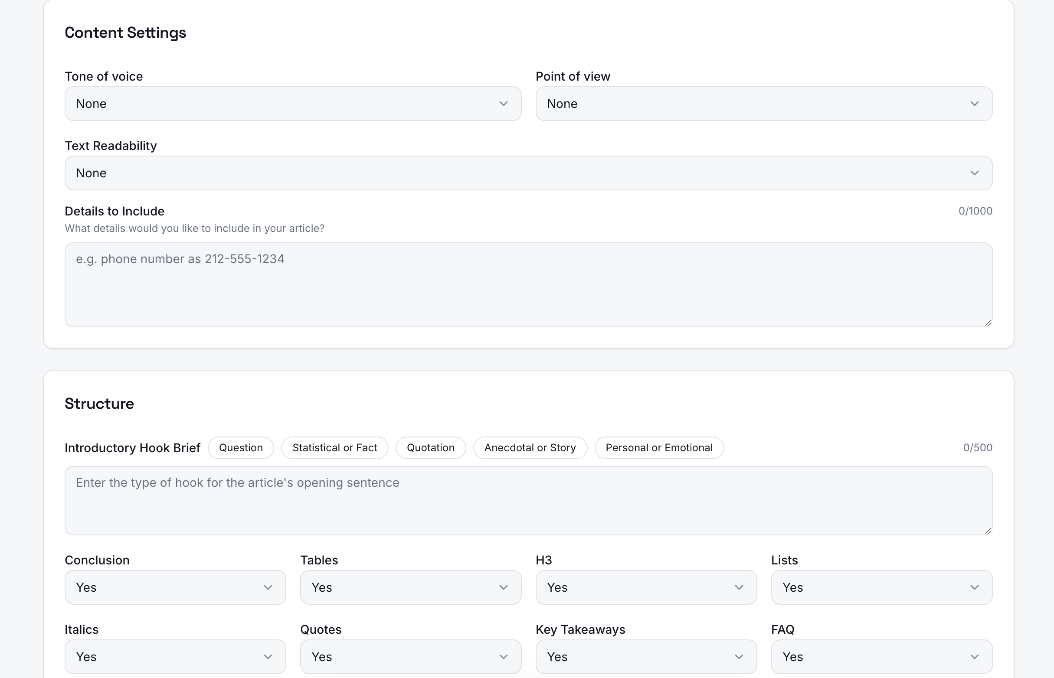Screen dimensions: 1054x678
Task: Select the Personal or Emotional hook type
Action: [659, 447]
